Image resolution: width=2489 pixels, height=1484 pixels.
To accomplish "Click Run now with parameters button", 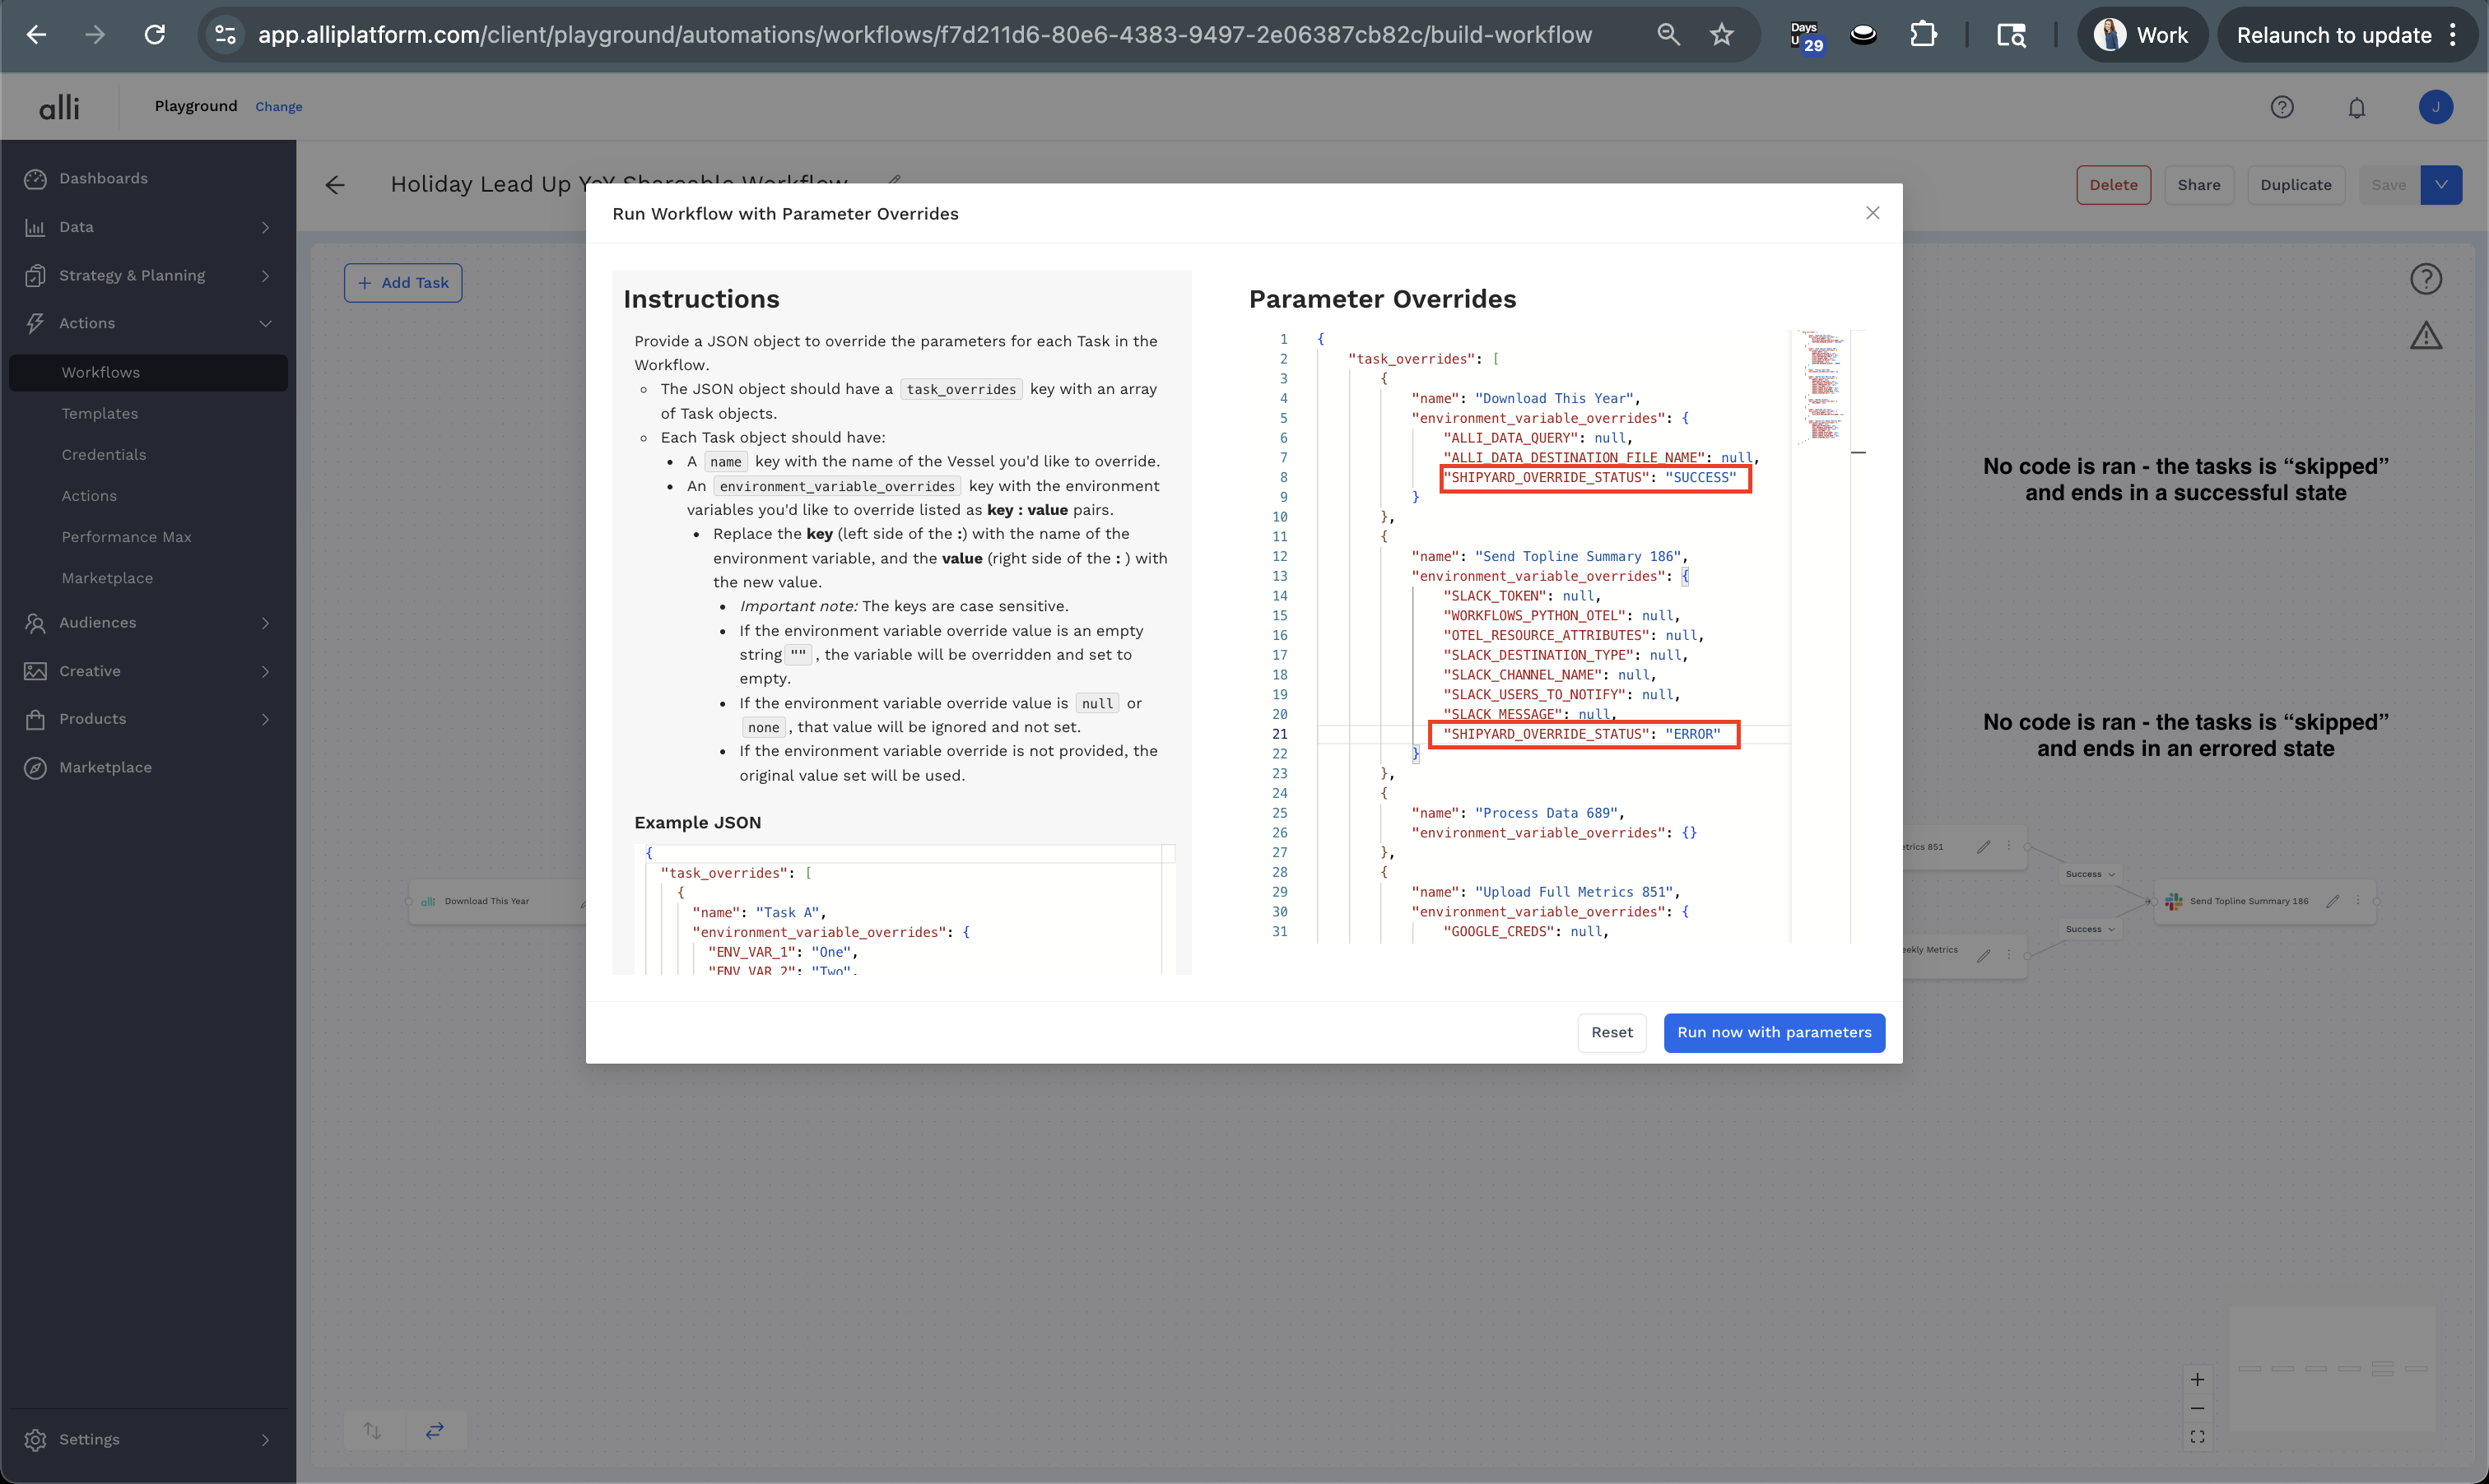I will point(1774,1032).
